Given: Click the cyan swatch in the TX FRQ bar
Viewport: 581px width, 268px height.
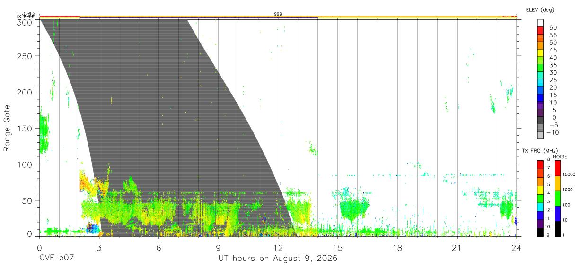Looking at the screenshot, I should (x=540, y=207).
